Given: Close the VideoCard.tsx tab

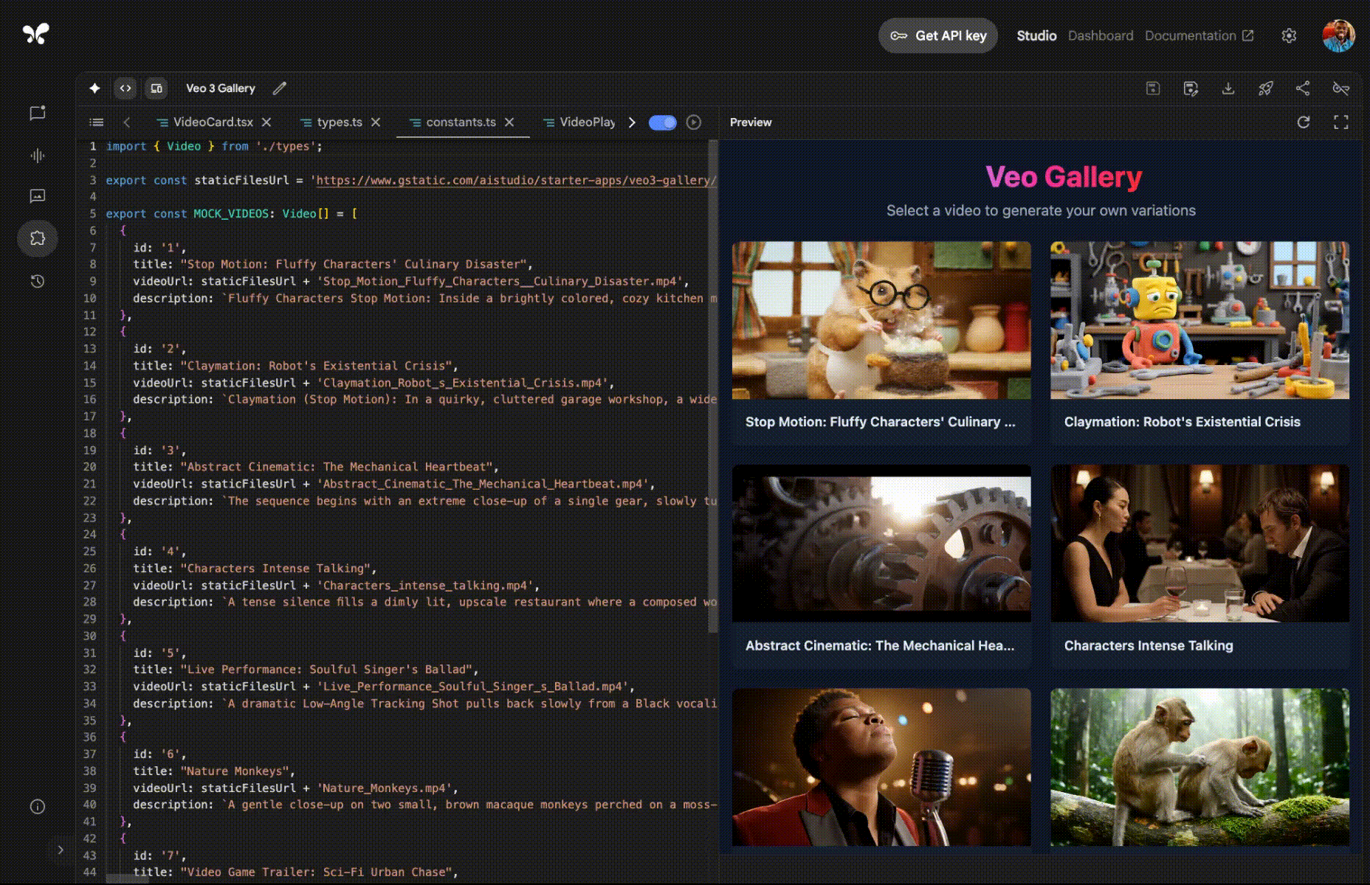Looking at the screenshot, I should tap(266, 122).
